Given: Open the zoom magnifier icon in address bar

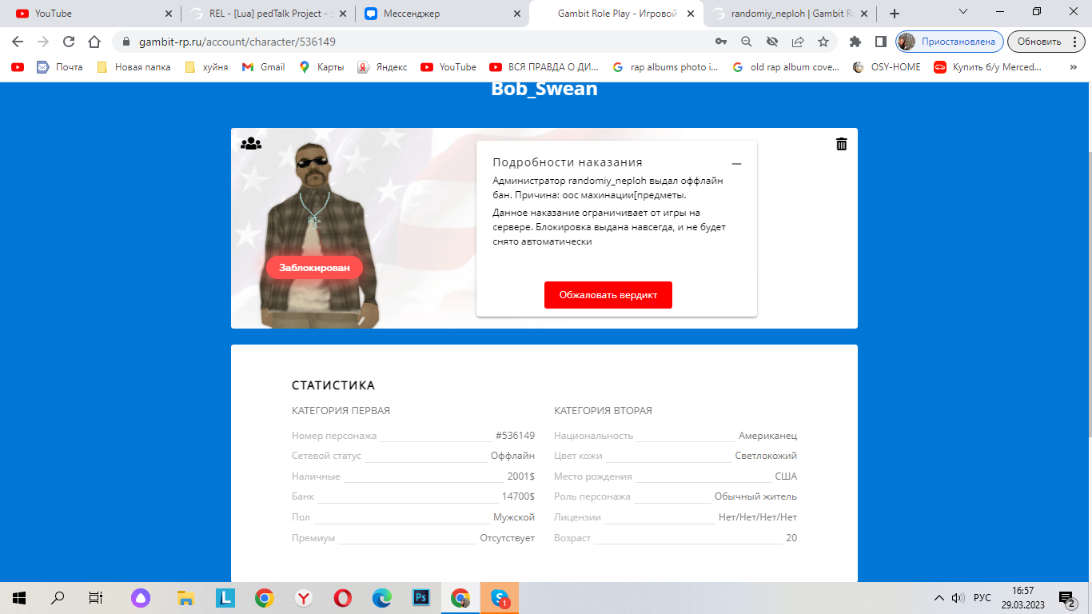Looking at the screenshot, I should tap(747, 42).
